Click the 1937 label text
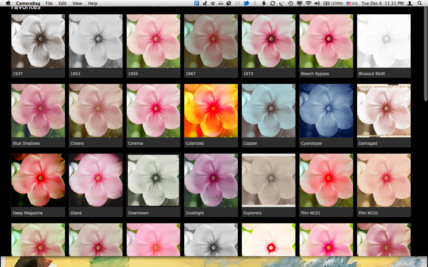The height and width of the screenshot is (267, 428). (x=18, y=74)
